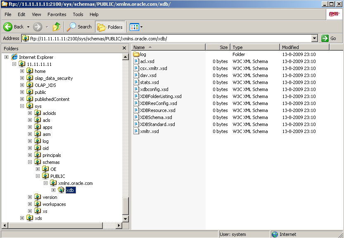Click the ftp address input field
Screen dimensions: 344x238
tap(165, 38)
